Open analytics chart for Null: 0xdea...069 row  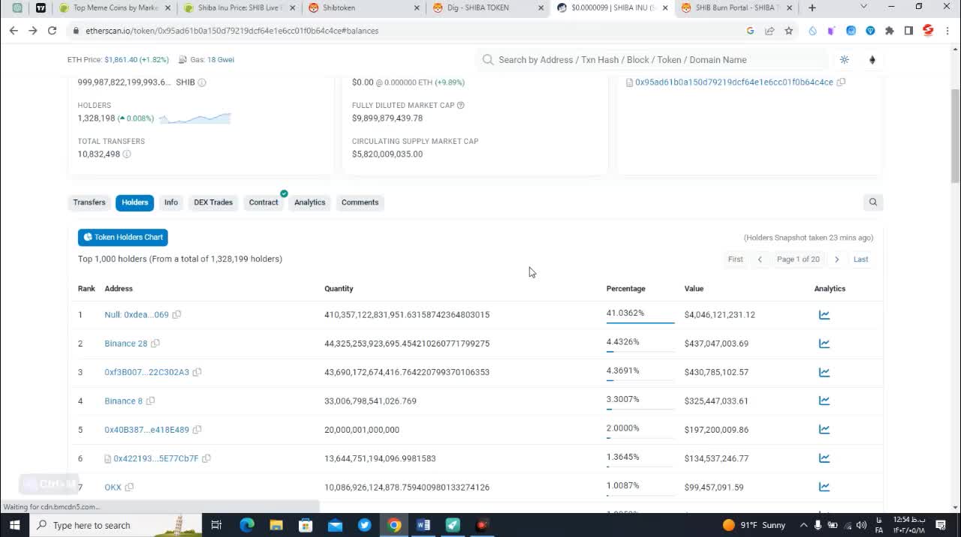click(x=824, y=315)
